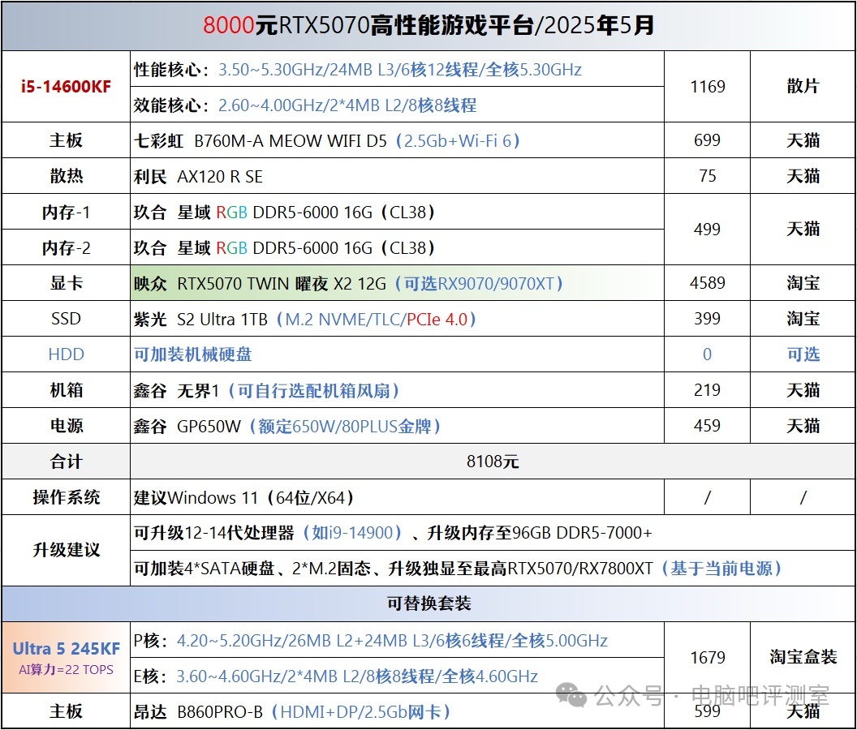Select the 建议Windows 11 operating system cell
Screen dimensions: 857x730
[x=243, y=497]
